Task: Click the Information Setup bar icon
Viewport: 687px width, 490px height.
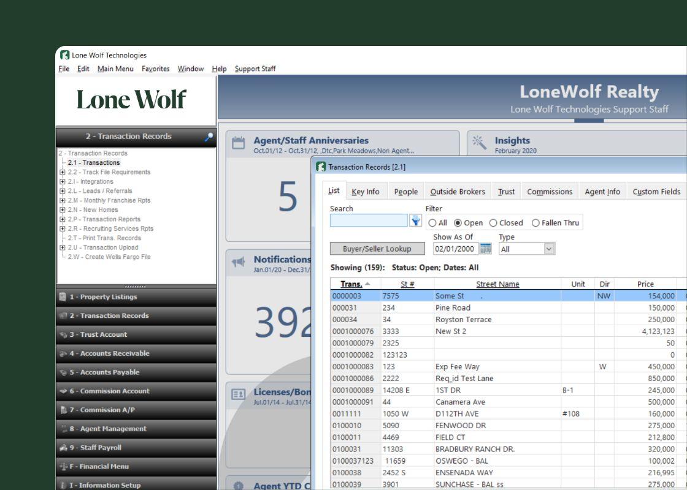Action: [x=63, y=485]
